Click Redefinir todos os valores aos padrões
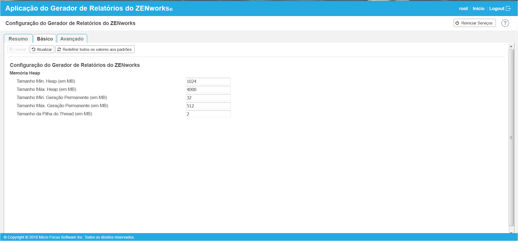Image resolution: width=518 pixels, height=241 pixels. pos(95,49)
